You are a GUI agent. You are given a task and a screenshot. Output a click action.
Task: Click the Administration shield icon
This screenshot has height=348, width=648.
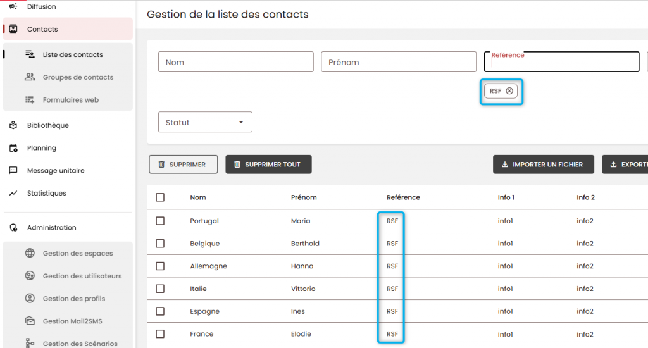13,227
